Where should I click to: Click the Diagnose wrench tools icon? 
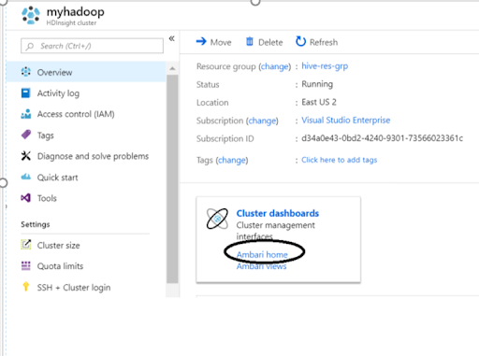click(x=26, y=155)
